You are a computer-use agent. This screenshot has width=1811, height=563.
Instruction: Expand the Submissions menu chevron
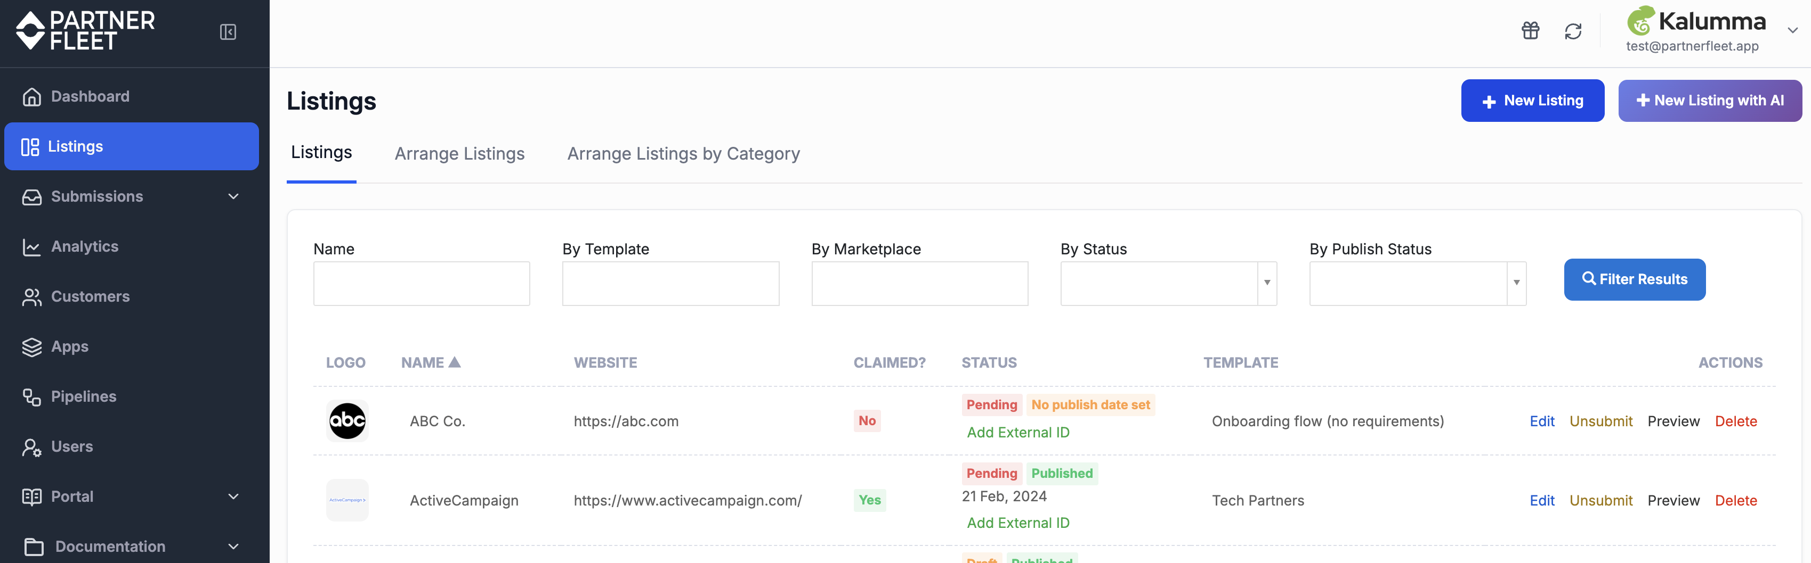coord(233,196)
